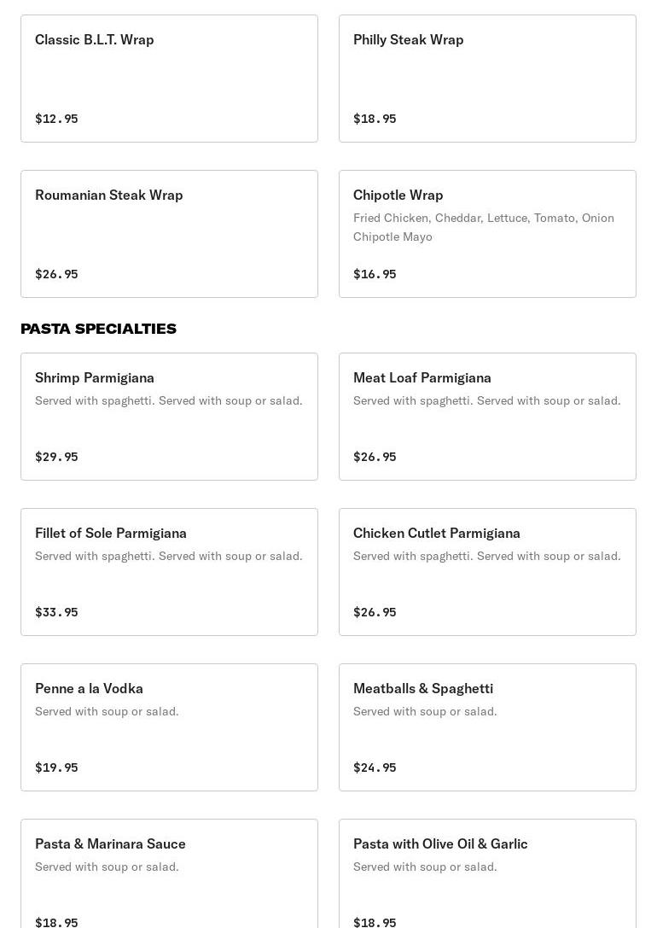Open the Penne a la Vodka item

(169, 727)
